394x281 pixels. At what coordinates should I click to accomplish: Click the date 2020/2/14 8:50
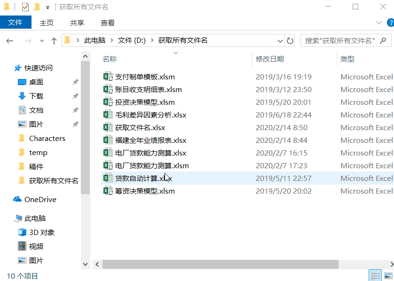(x=282, y=127)
